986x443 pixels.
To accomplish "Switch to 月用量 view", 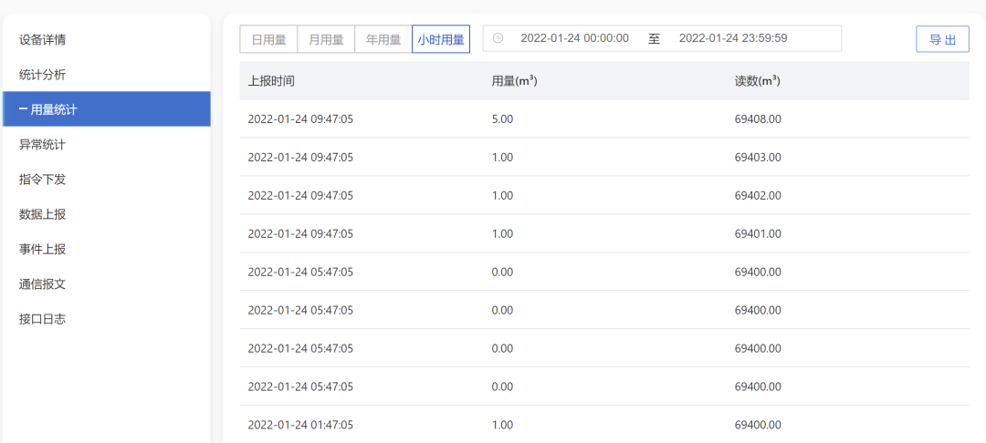I will [x=326, y=39].
